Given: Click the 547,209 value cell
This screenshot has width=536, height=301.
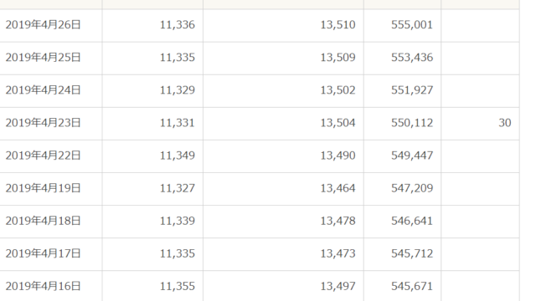Looking at the screenshot, I should (x=402, y=188).
